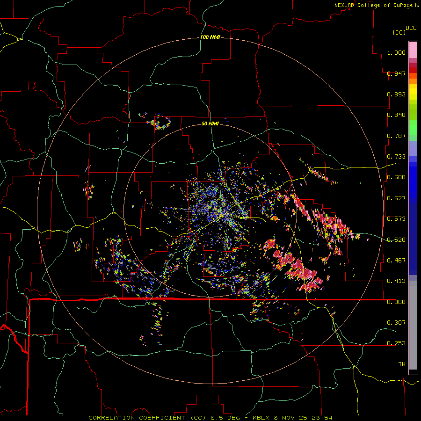Click the 0.467 scale value
421x421 pixels.
(396, 261)
